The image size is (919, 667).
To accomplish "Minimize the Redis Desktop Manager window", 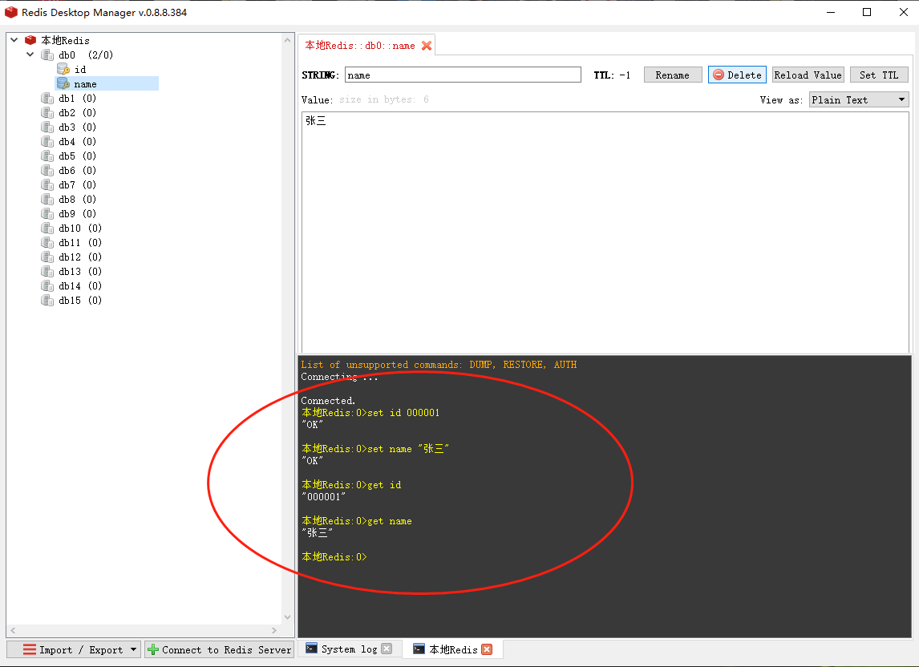I will [x=831, y=12].
